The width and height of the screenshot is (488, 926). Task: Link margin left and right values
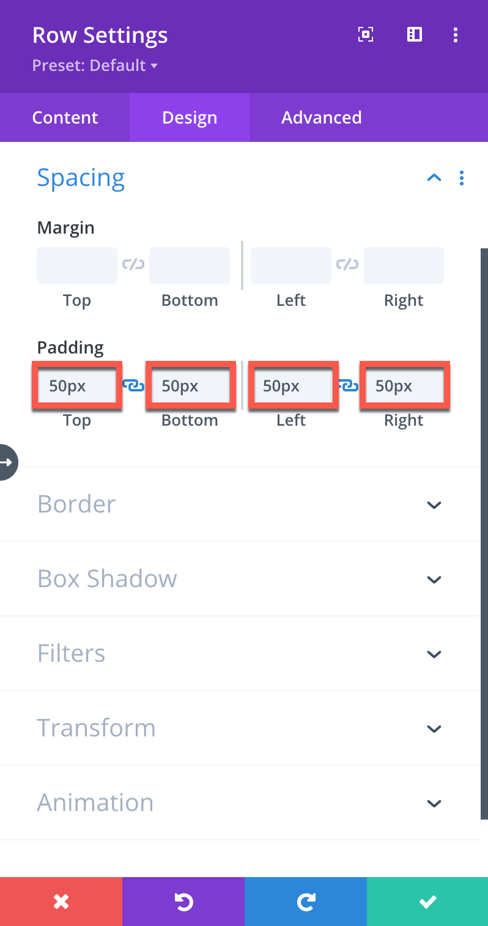[x=347, y=265]
